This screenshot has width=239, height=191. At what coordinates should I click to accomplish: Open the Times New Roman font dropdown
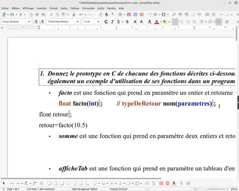point(77,21)
